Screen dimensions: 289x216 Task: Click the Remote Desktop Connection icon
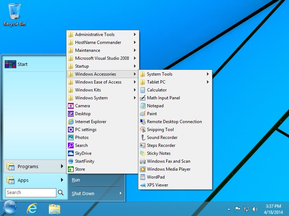pyautogui.click(x=142, y=122)
